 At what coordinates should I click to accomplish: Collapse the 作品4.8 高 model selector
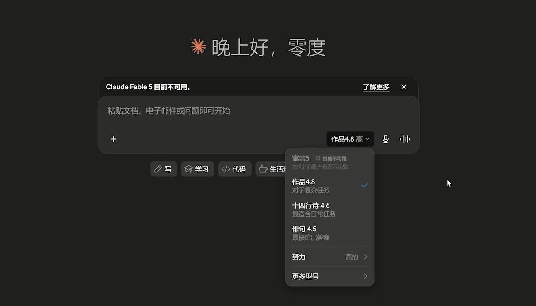point(350,139)
